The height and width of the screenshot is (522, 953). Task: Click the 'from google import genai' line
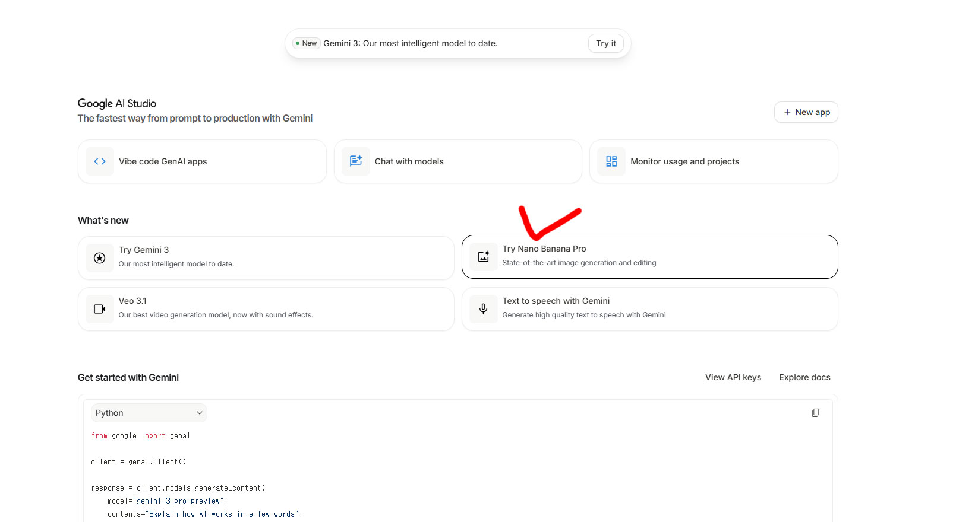(140, 435)
